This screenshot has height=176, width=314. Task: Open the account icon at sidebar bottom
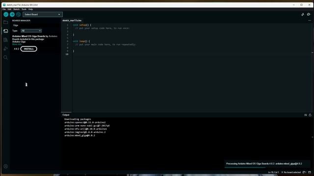click(5, 166)
